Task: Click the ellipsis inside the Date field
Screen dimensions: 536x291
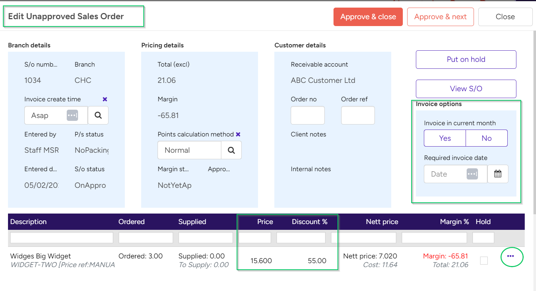Action: click(x=472, y=174)
